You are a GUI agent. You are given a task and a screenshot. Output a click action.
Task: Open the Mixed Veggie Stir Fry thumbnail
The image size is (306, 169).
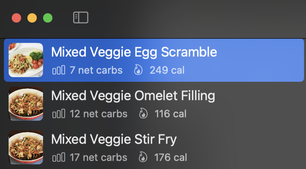pos(26,147)
